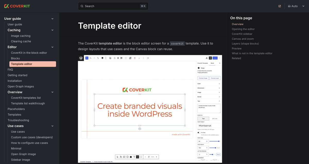309x164 pixels.
Task: Click the black sidebar toggle icon next to Save
Action: pos(210,58)
